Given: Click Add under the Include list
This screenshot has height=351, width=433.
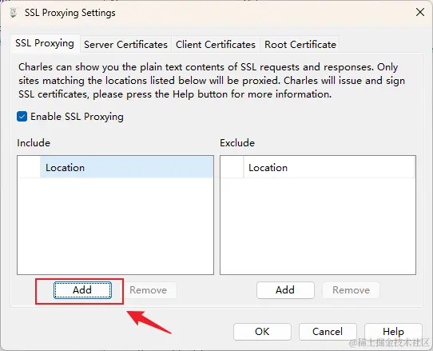Looking at the screenshot, I should [82, 290].
